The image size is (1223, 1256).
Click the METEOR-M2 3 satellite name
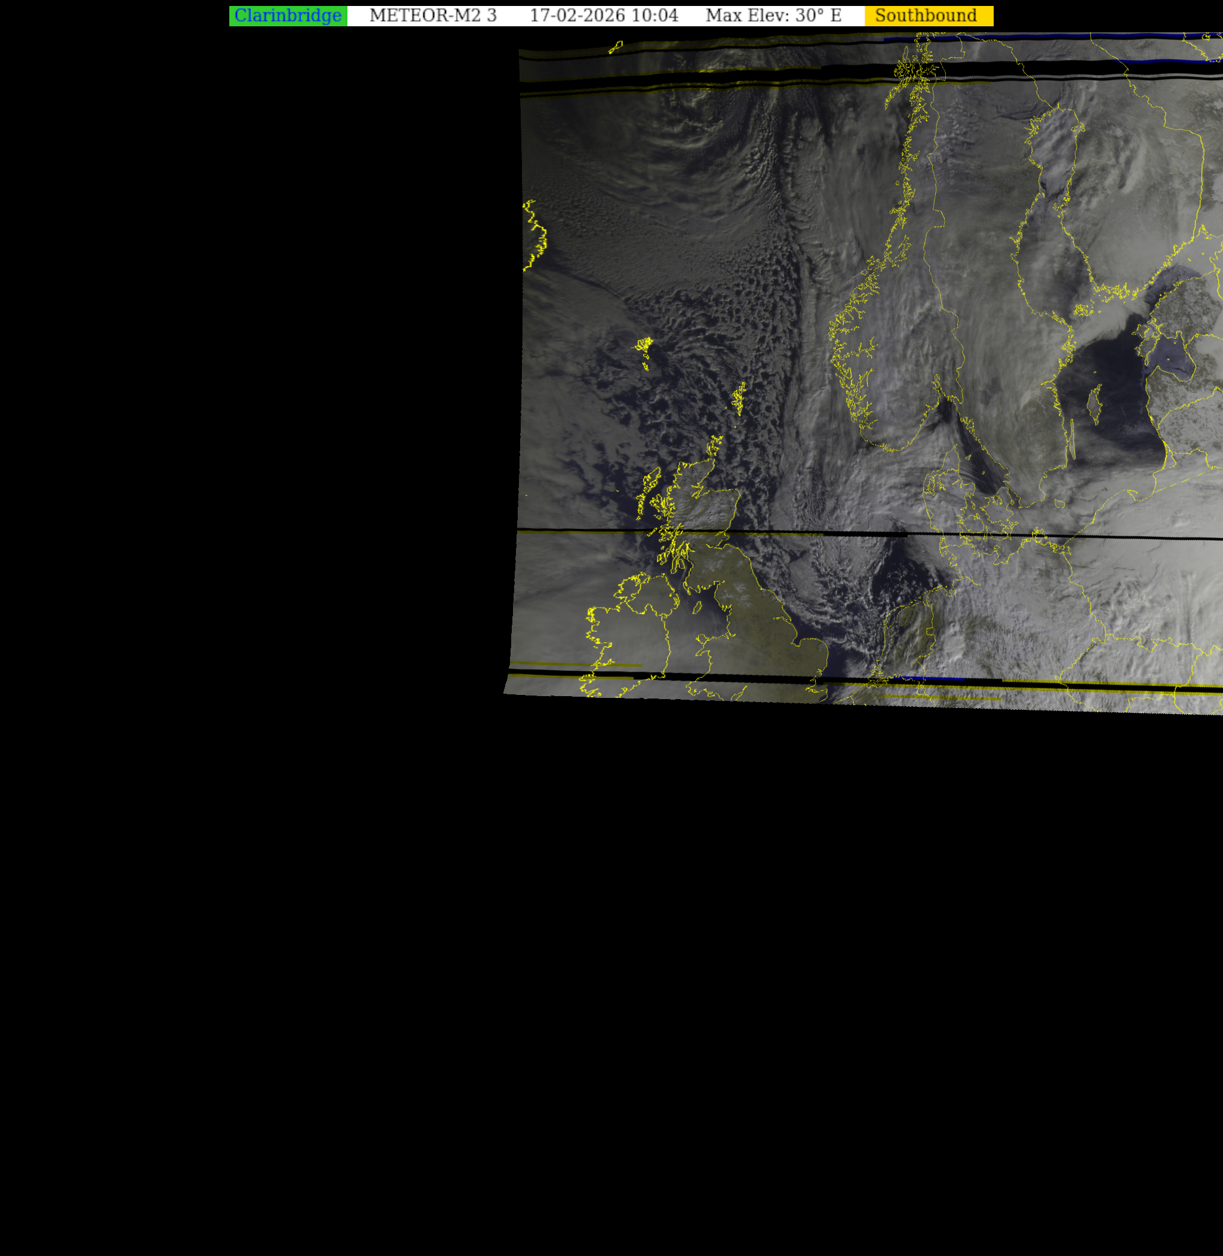(433, 16)
